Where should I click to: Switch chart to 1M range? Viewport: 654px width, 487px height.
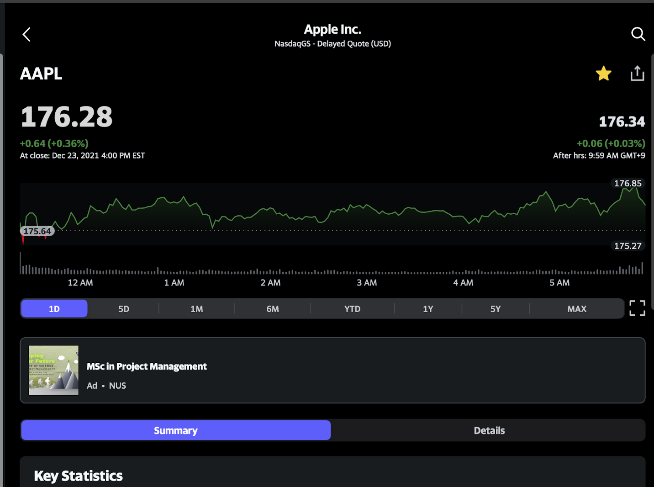pos(197,309)
